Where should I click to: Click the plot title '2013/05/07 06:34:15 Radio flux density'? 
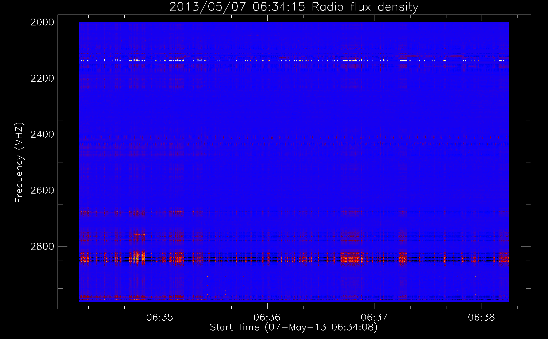pyautogui.click(x=294, y=7)
